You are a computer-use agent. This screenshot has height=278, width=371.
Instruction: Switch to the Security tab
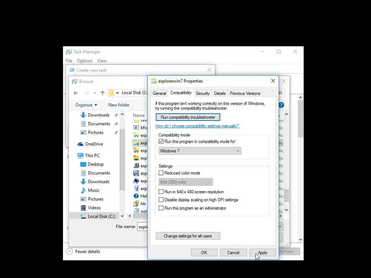[203, 93]
